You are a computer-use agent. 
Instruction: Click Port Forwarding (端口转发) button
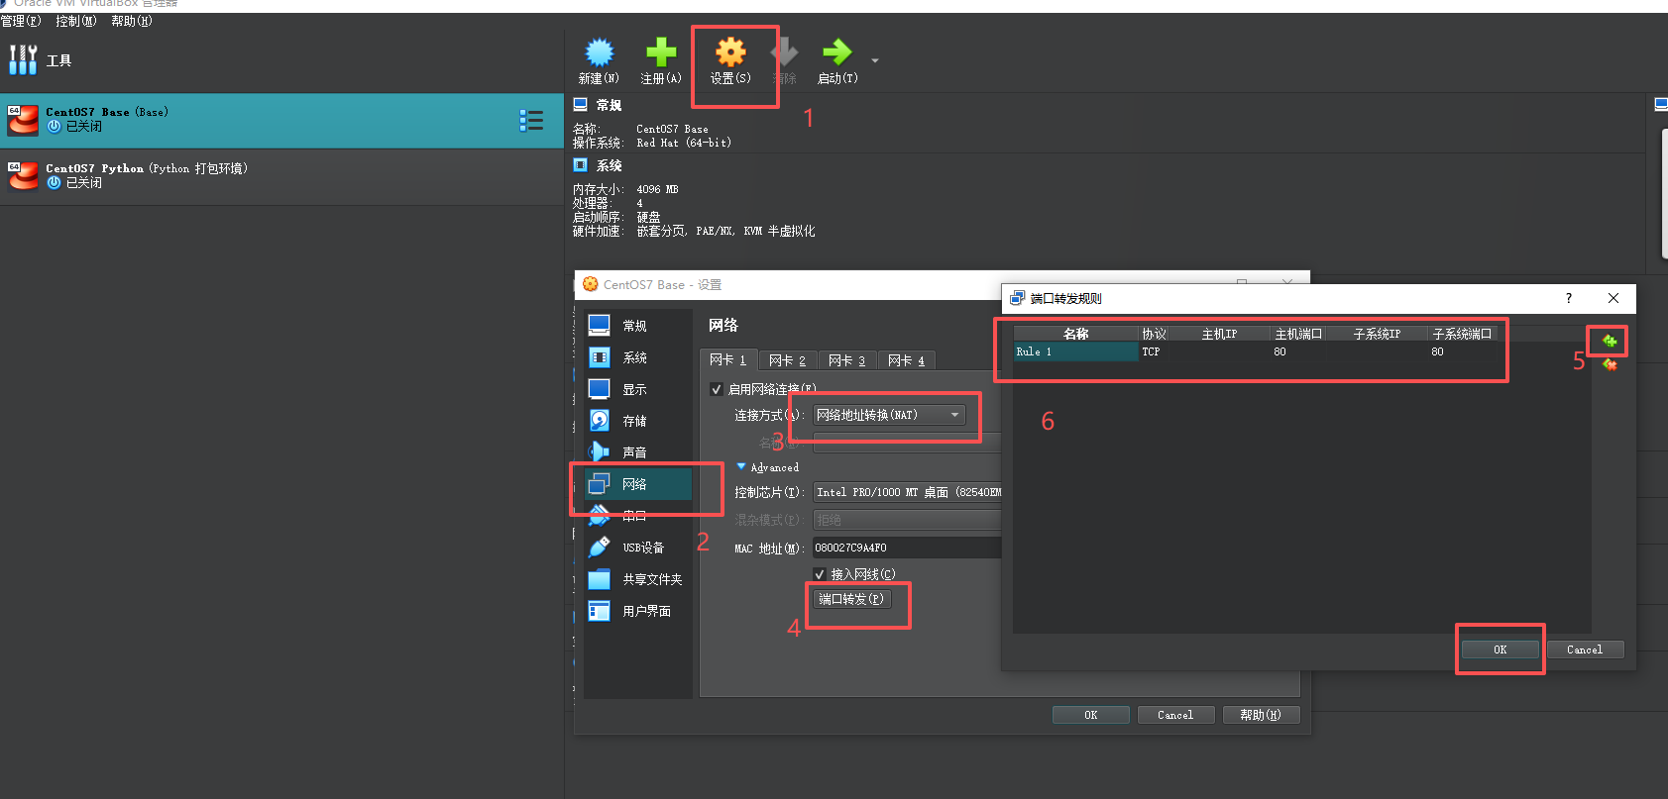tap(851, 599)
